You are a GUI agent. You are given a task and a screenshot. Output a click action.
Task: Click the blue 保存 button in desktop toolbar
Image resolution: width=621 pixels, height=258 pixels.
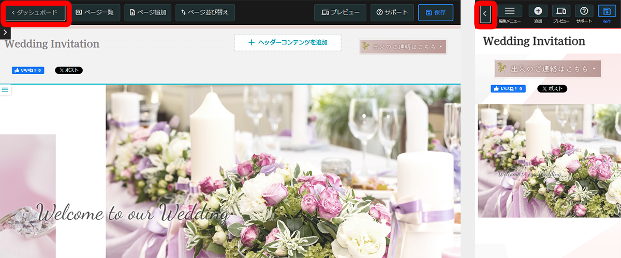436,12
